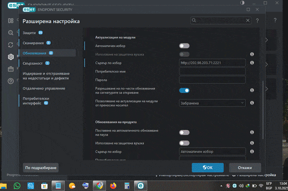Viewport: 288px width, 191px height.
Task: Open the Сканирания settings section
Action: click(36, 43)
